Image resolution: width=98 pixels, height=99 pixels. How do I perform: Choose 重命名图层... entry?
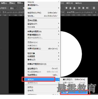point(43,21)
